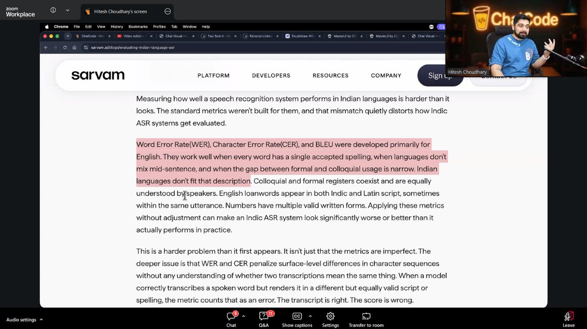Select the Hitesh Choudhary's screen tab

pos(126,11)
